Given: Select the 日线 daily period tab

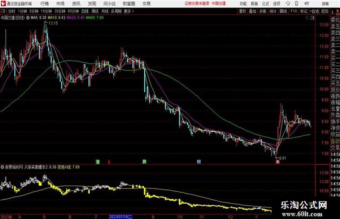Looking at the screenshot, I should coord(85,11).
